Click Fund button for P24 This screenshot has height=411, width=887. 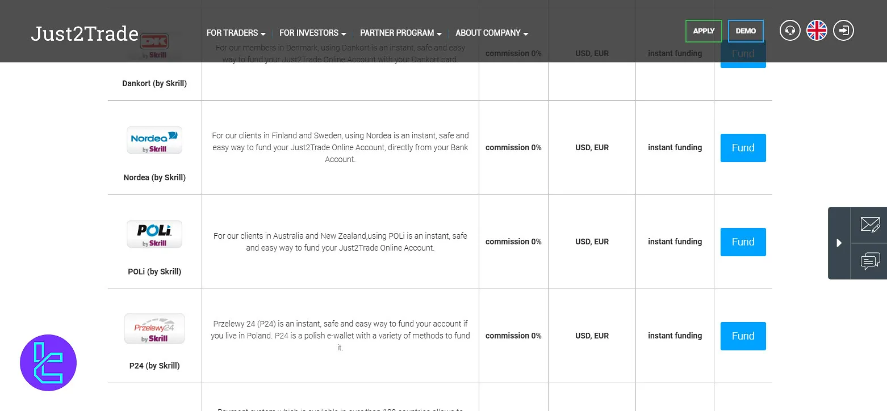(x=743, y=336)
